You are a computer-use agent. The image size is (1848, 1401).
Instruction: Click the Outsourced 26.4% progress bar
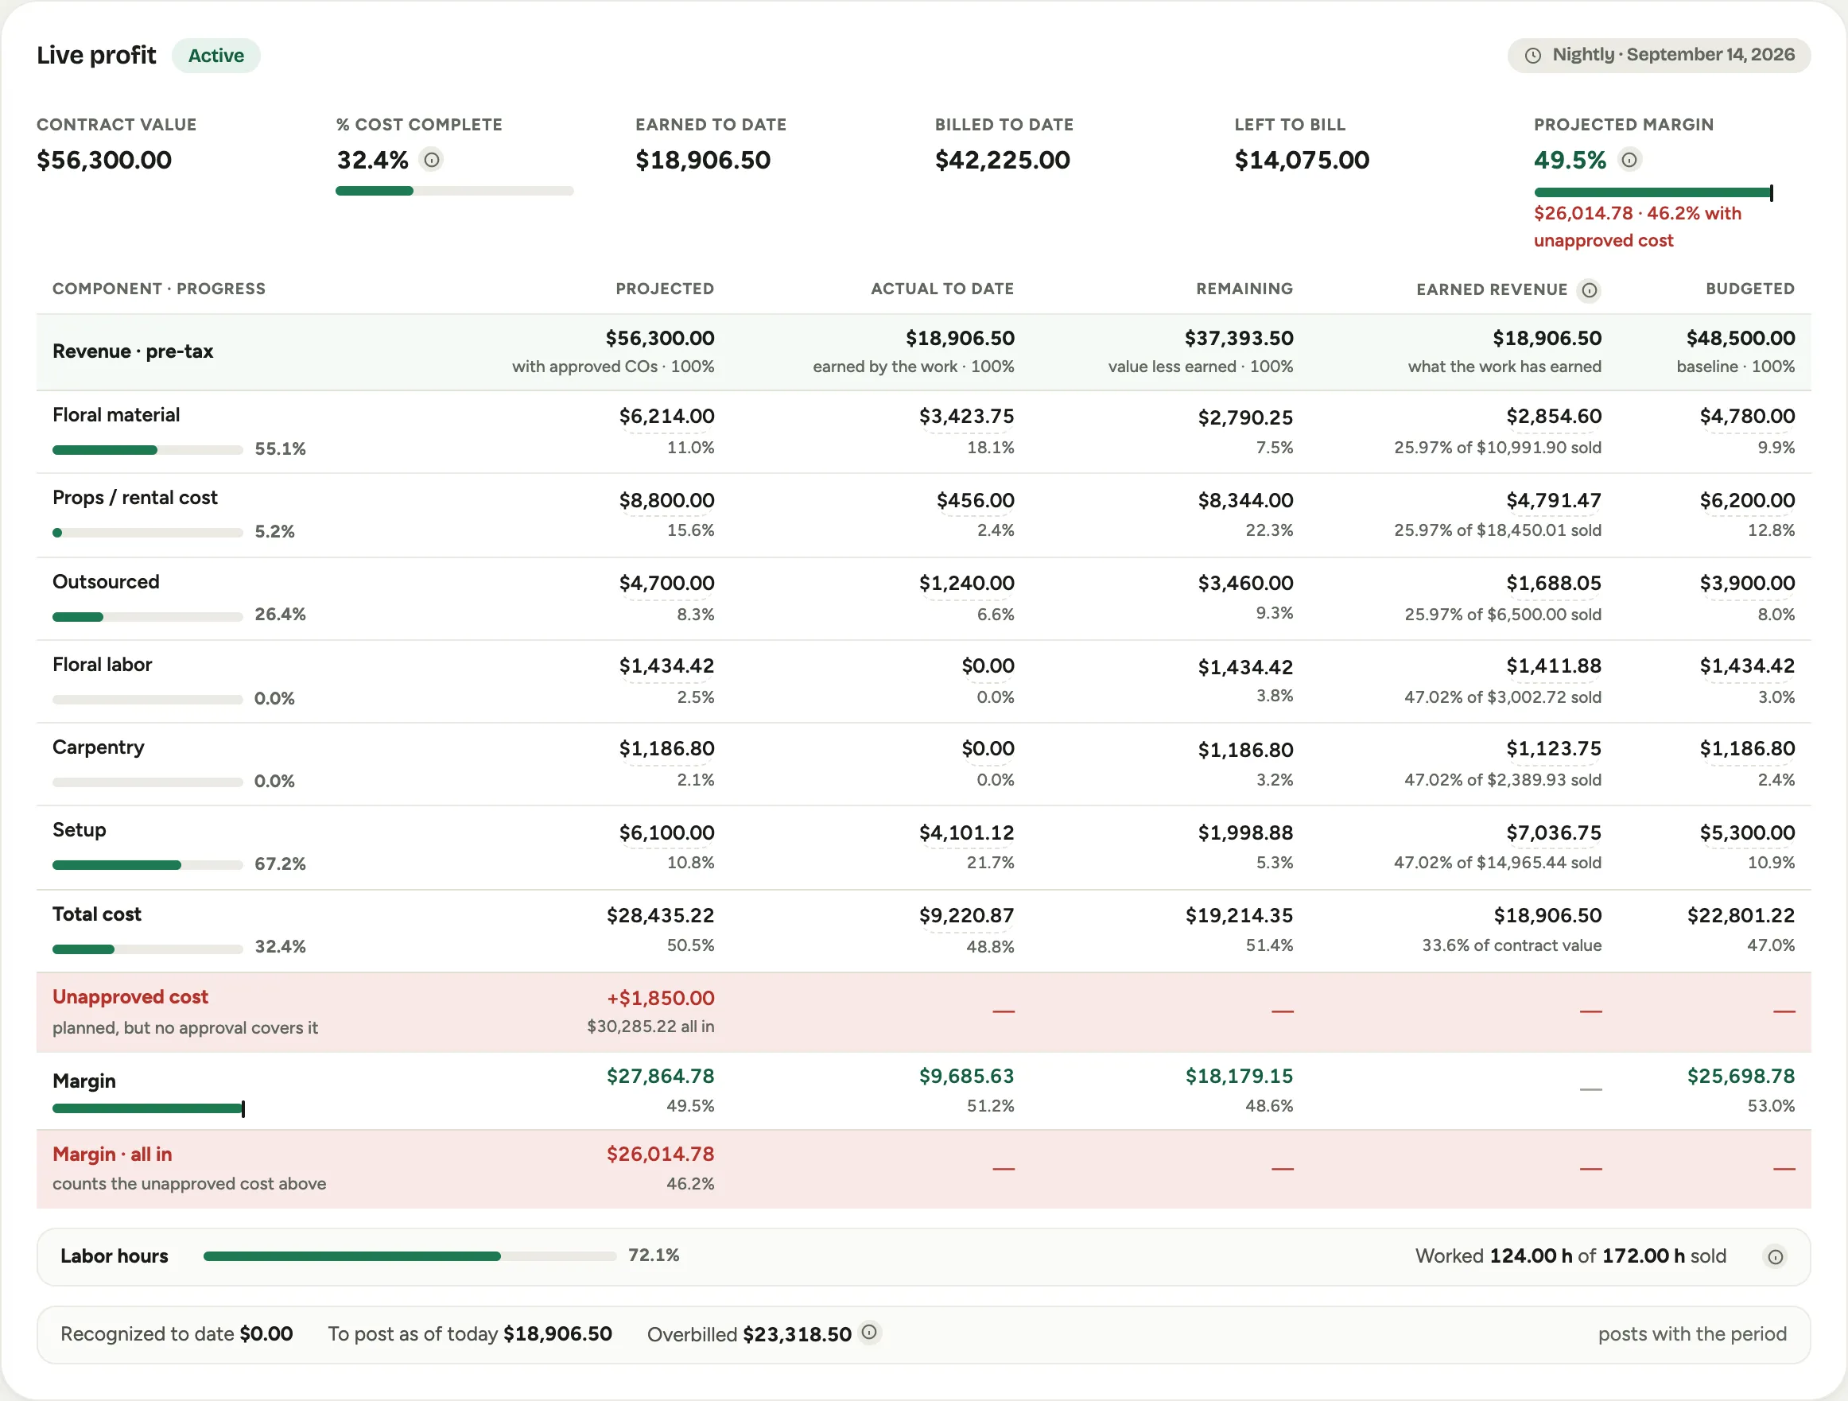click(148, 616)
